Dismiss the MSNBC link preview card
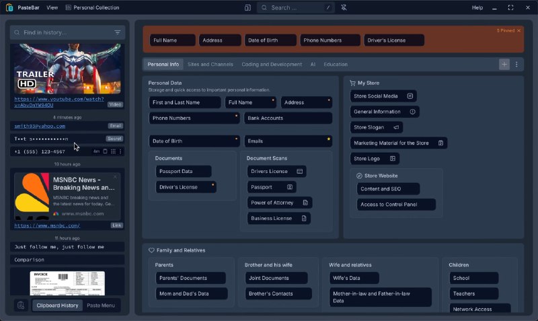Viewport: 538px width, 321px height. click(x=115, y=177)
